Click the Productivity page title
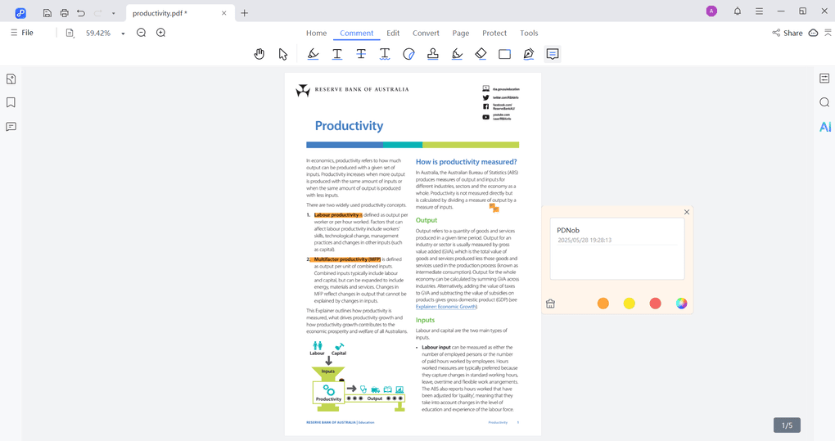 pyautogui.click(x=349, y=126)
